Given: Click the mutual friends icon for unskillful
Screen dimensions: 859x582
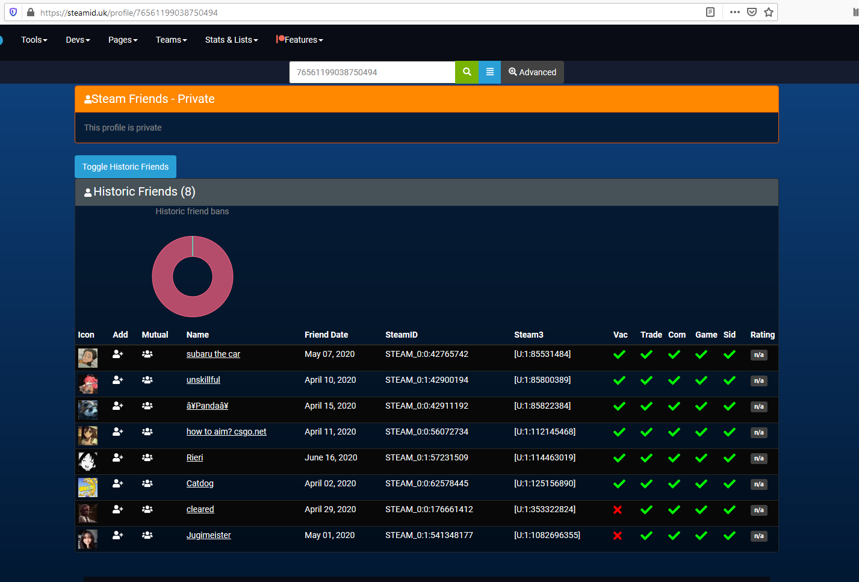Looking at the screenshot, I should 147,380.
